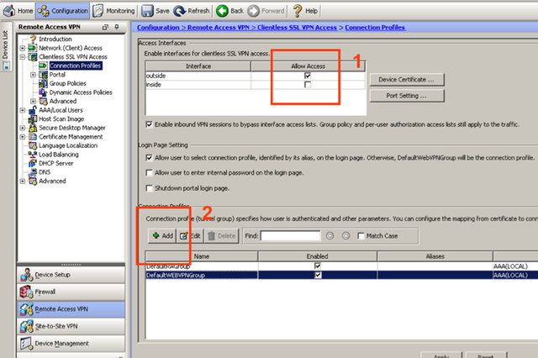Select Introduction in the tree
The width and height of the screenshot is (538, 358).
[55, 39]
